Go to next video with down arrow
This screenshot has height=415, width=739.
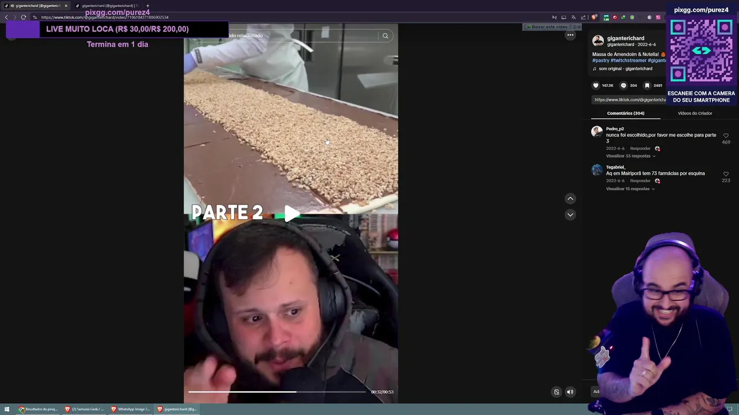(570, 214)
